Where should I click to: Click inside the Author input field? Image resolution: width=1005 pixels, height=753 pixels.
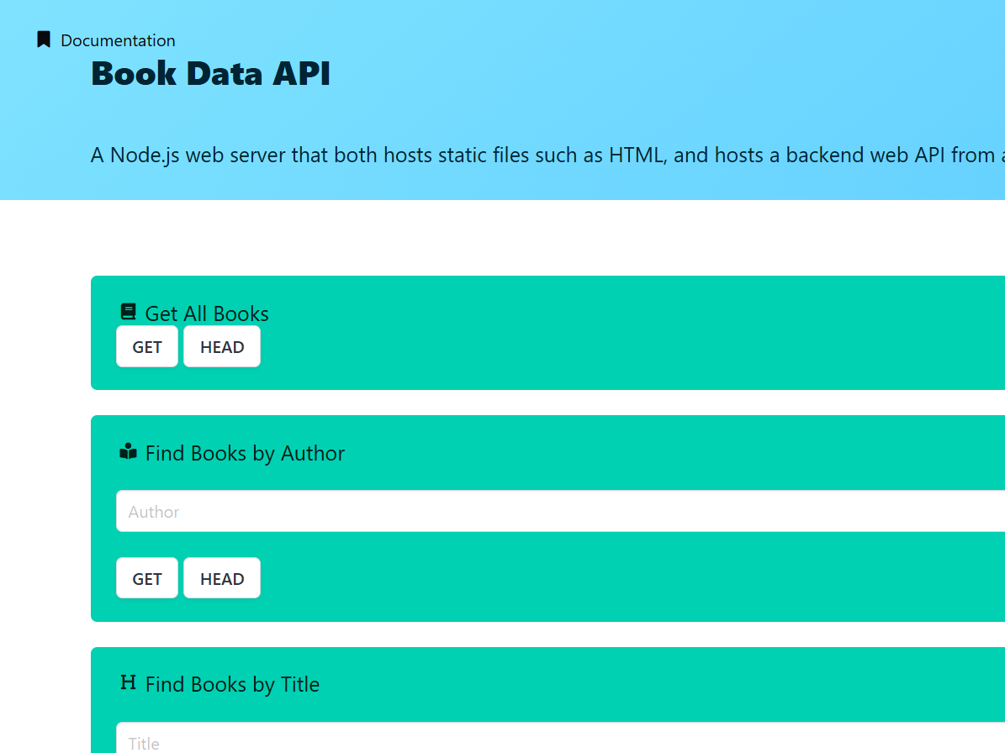click(336, 511)
